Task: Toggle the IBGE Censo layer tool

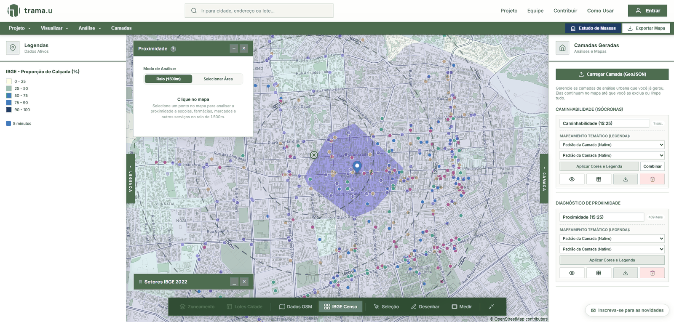Action: [x=340, y=307]
